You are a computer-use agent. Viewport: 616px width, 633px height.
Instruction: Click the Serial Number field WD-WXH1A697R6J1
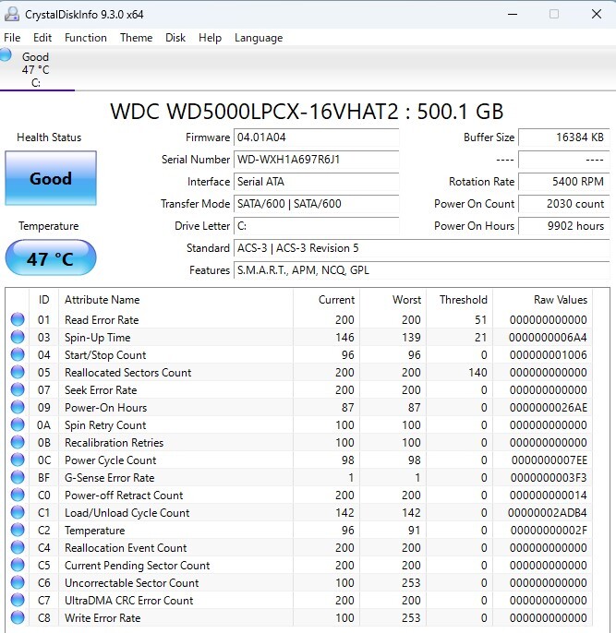(316, 160)
